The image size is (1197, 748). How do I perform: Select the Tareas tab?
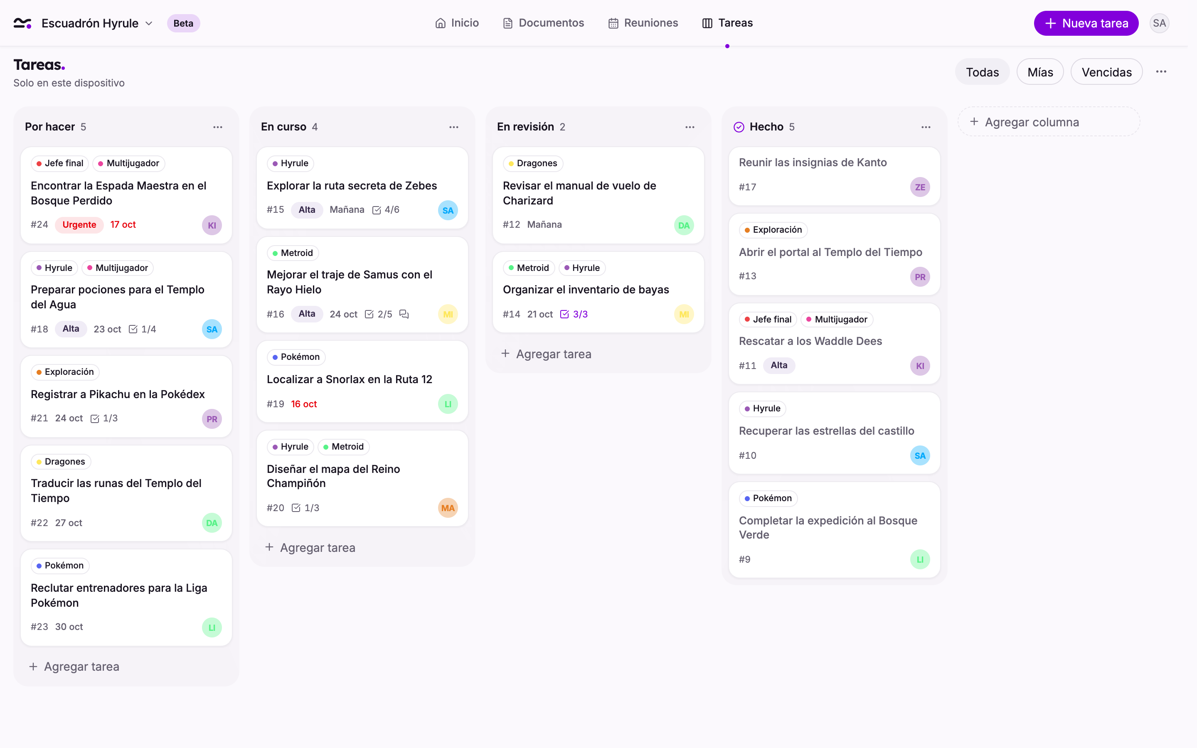727,23
